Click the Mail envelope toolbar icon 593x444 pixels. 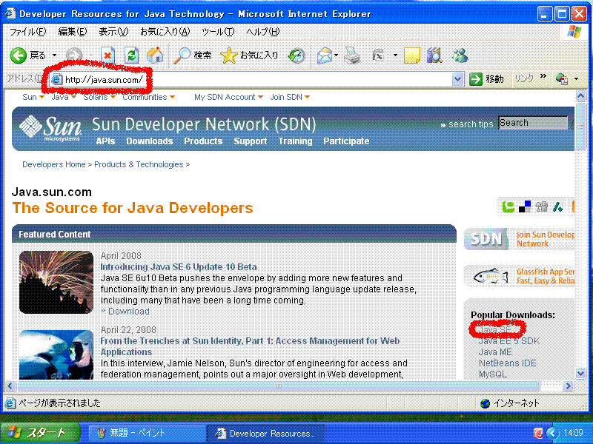click(324, 56)
